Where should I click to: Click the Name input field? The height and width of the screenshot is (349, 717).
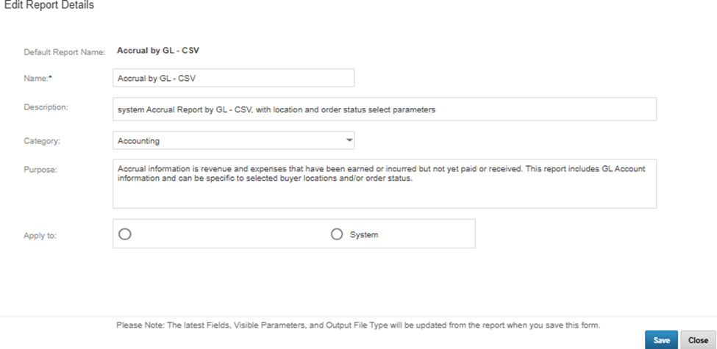pyautogui.click(x=233, y=78)
